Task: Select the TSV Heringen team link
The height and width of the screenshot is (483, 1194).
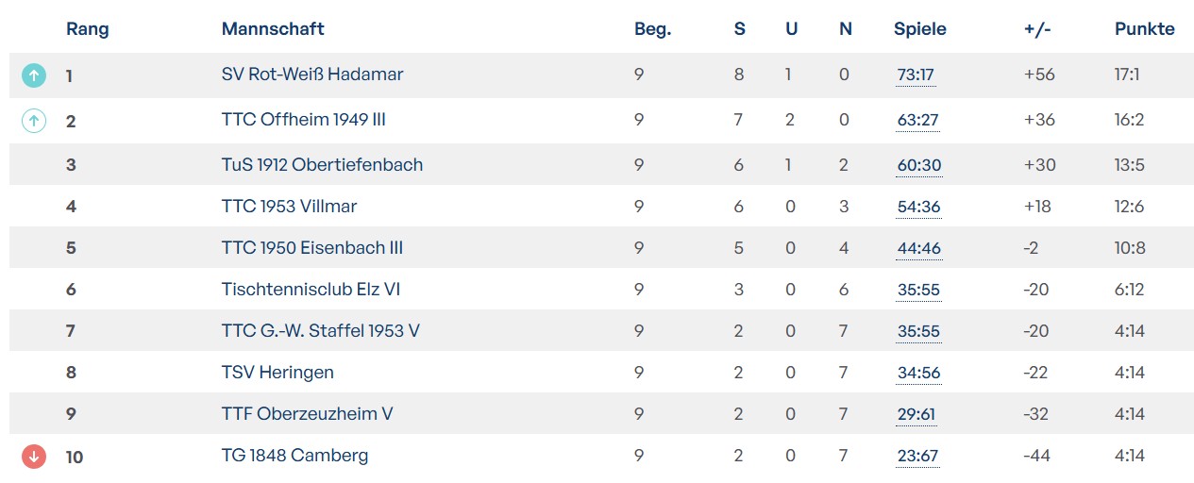Action: click(x=277, y=373)
